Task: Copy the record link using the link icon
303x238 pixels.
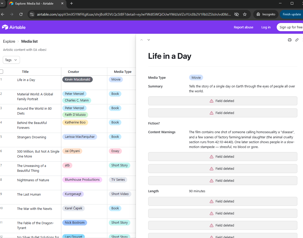Action: pos(297,40)
